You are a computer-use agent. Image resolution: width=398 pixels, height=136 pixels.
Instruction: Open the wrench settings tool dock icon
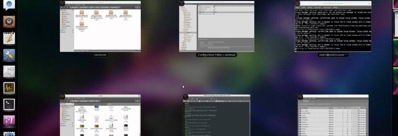(x=9, y=55)
